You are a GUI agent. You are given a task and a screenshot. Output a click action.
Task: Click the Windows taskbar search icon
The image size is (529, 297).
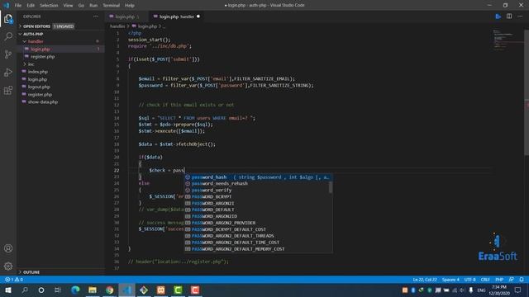pyautogui.click(x=25, y=290)
